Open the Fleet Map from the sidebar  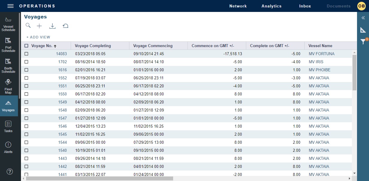8,85
